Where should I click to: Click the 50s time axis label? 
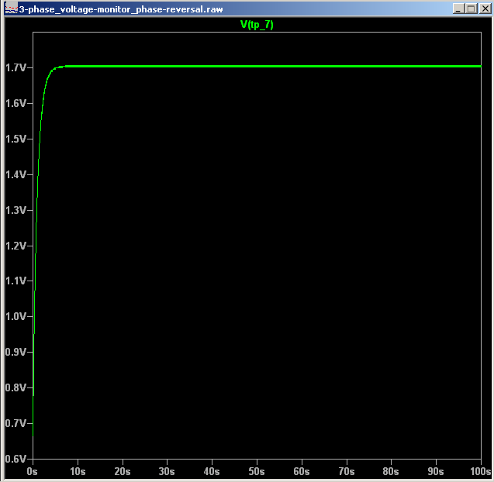[x=257, y=472]
